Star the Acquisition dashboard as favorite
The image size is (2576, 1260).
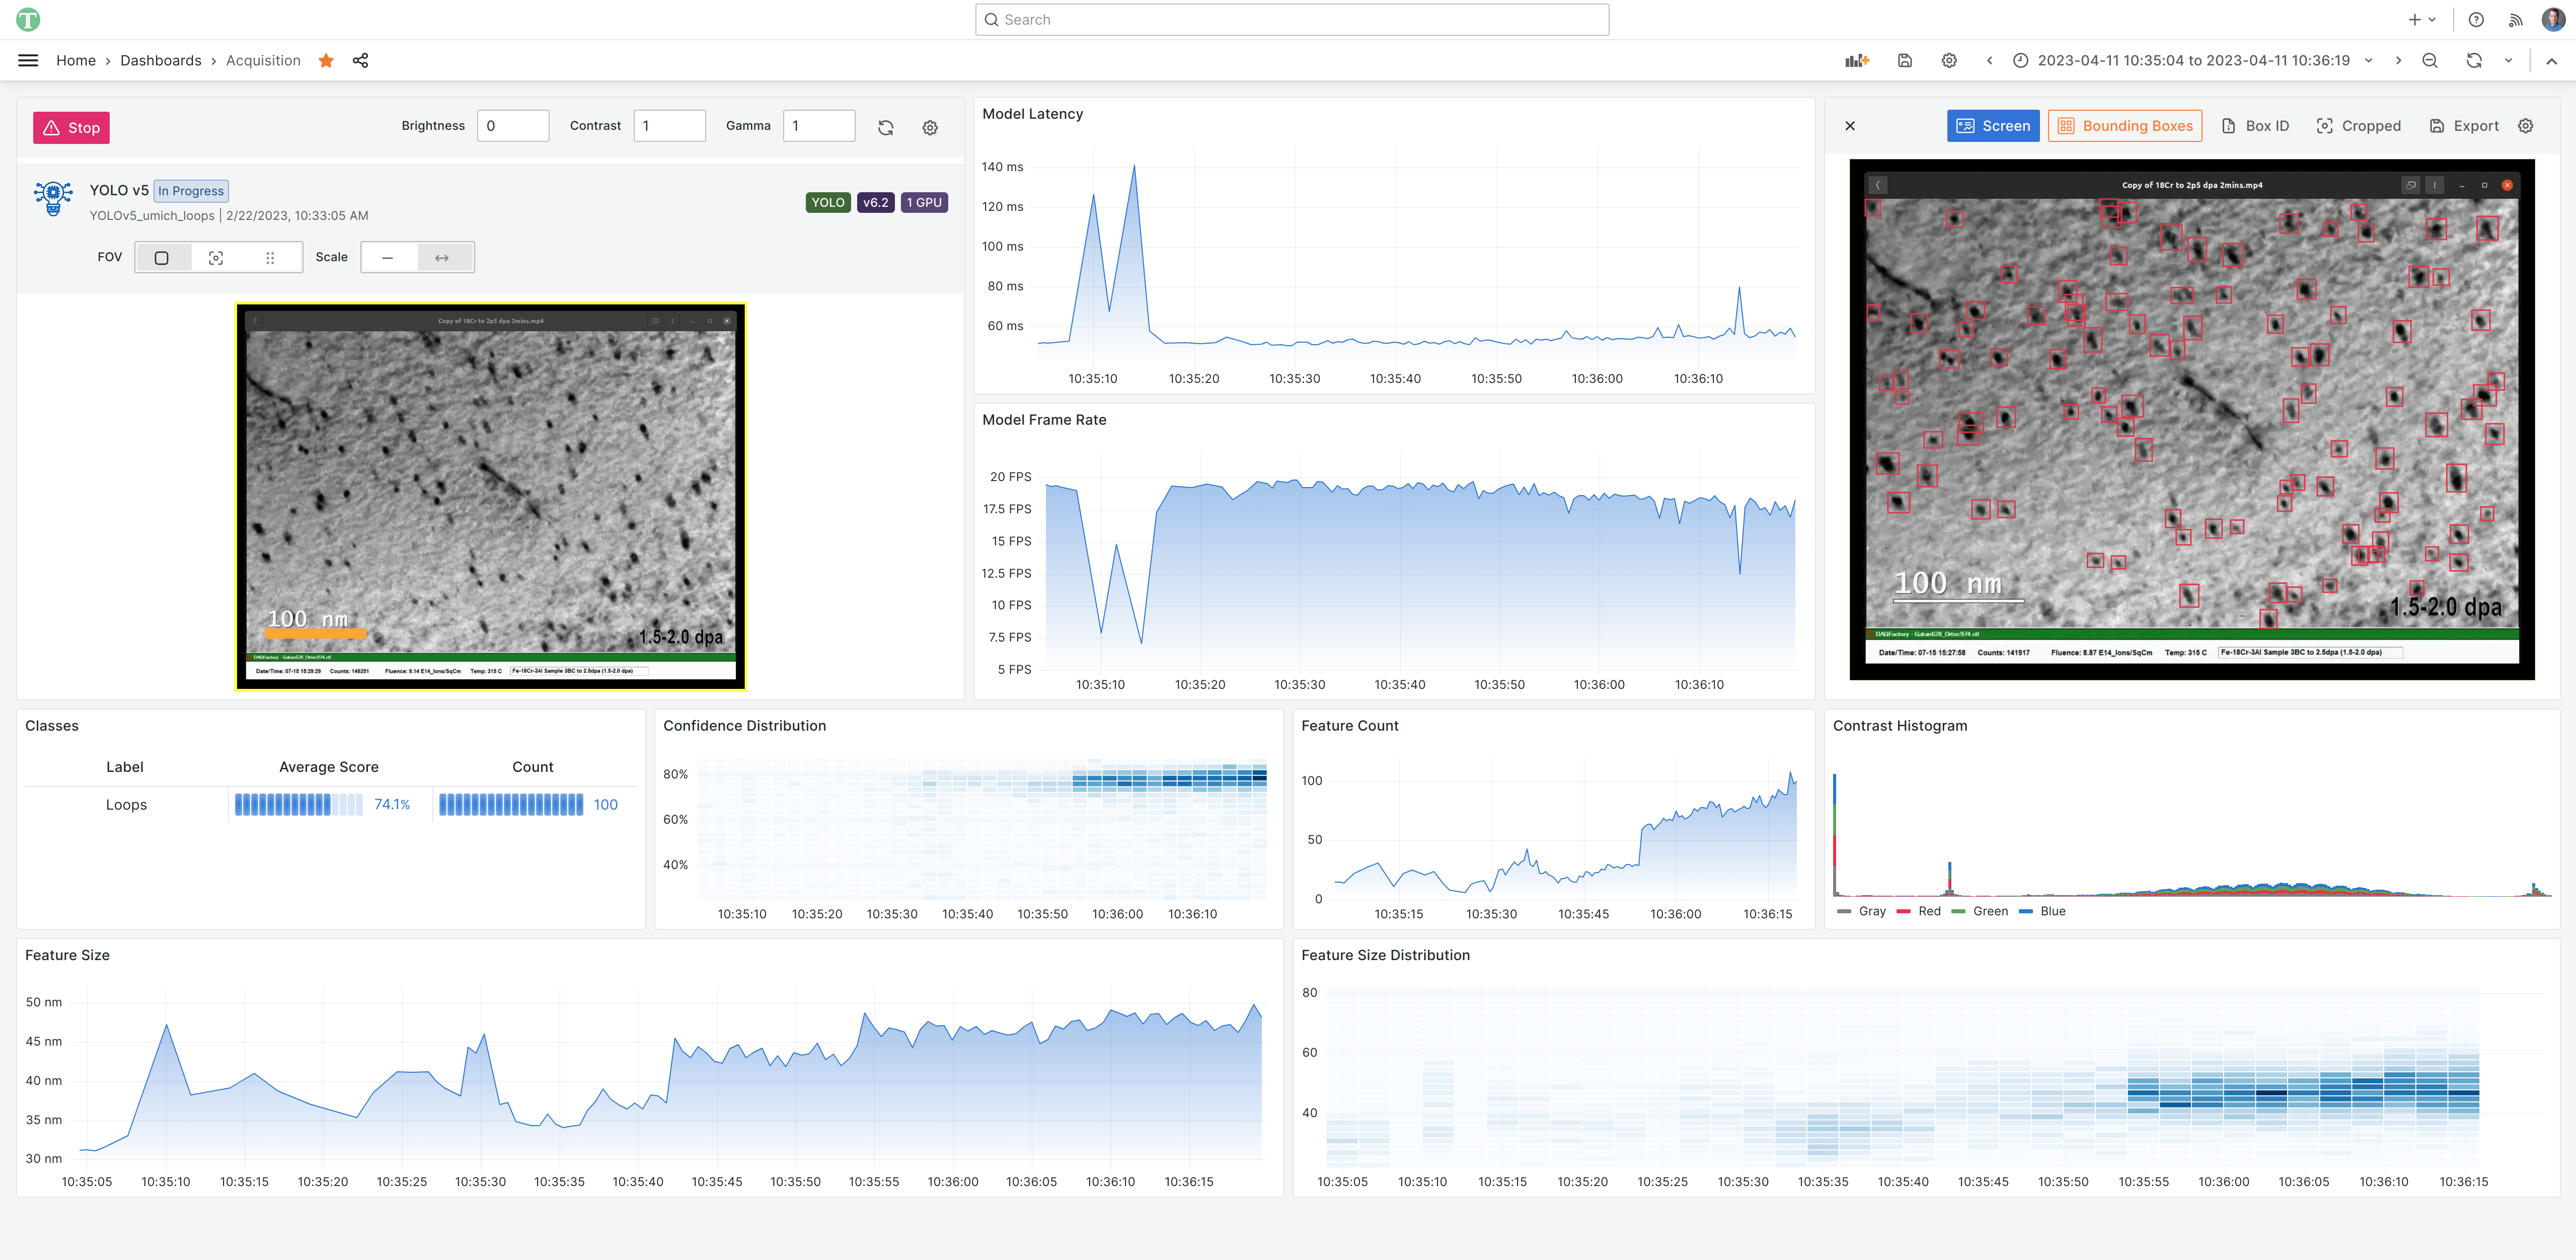click(326, 60)
